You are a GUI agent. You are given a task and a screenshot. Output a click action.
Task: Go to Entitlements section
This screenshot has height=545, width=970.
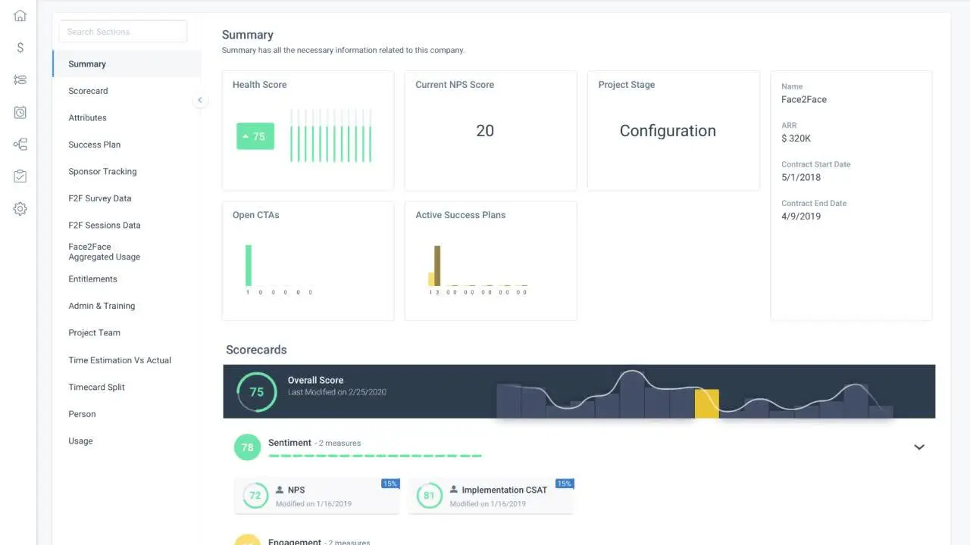92,279
